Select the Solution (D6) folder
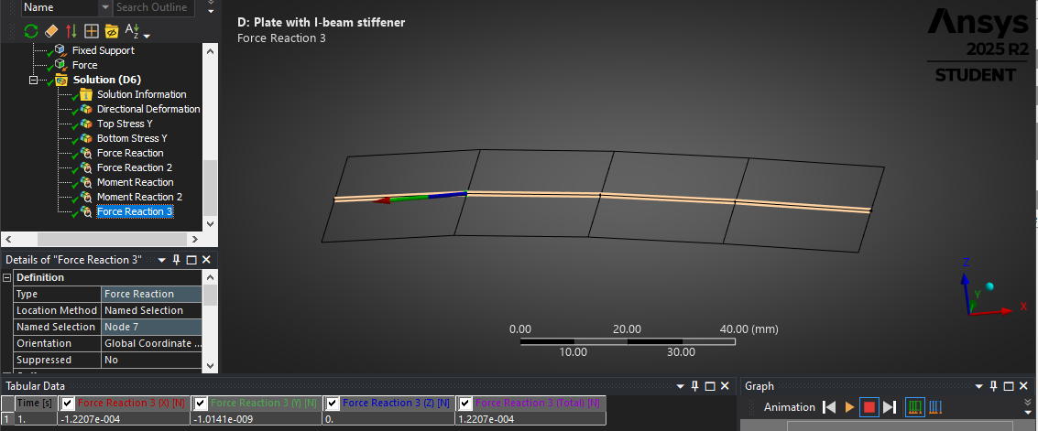 [106, 80]
